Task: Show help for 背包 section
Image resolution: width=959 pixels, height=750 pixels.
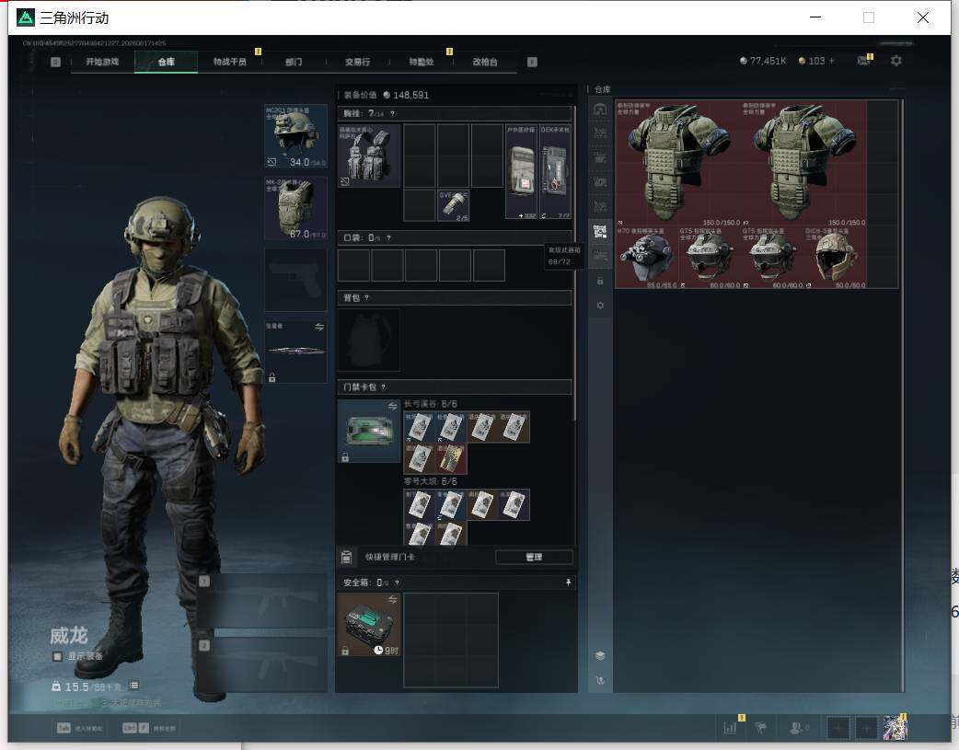Action: (x=366, y=298)
